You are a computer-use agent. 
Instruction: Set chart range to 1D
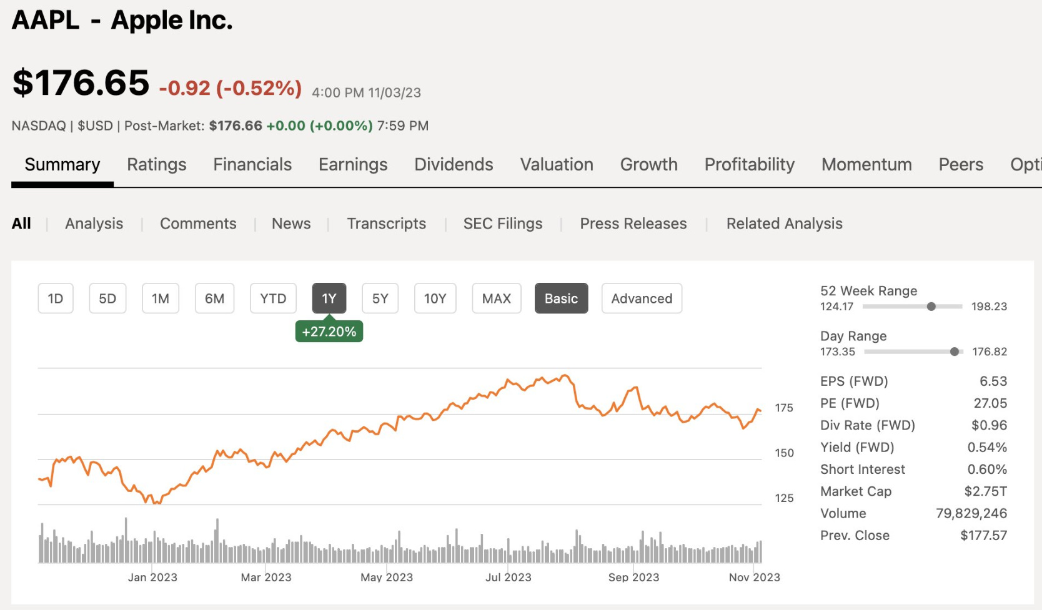[x=56, y=298]
